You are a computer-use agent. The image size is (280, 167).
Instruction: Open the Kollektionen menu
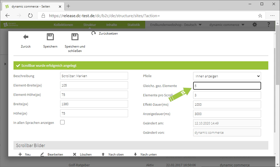pos(63,25)
